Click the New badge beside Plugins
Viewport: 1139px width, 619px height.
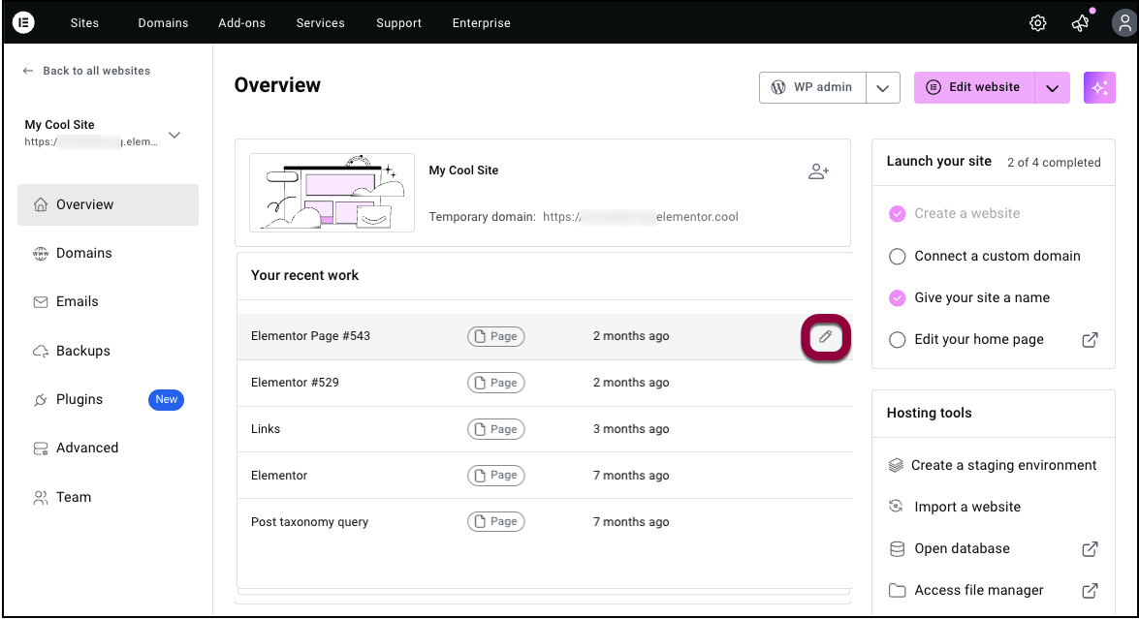[167, 400]
